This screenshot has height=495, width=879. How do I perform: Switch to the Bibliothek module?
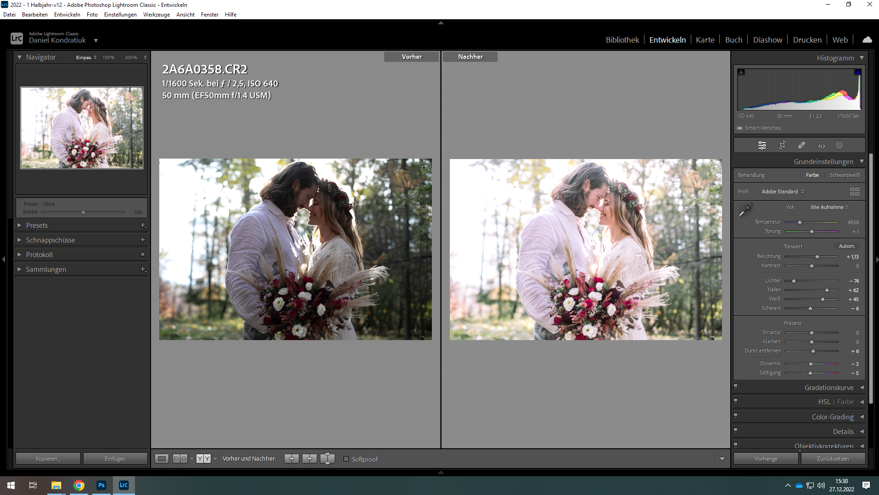tap(622, 40)
